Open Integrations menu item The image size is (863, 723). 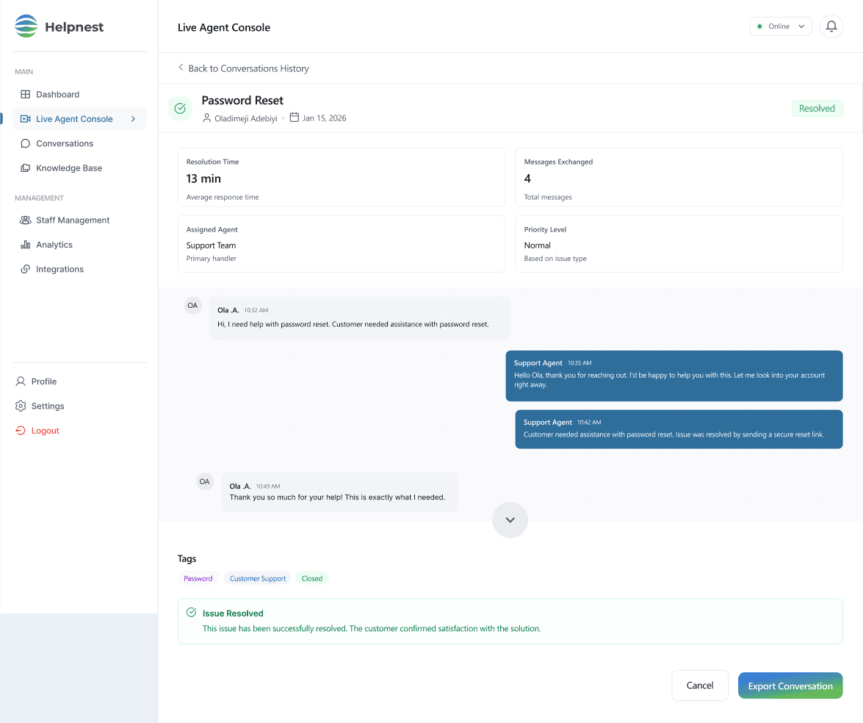[x=79, y=269]
